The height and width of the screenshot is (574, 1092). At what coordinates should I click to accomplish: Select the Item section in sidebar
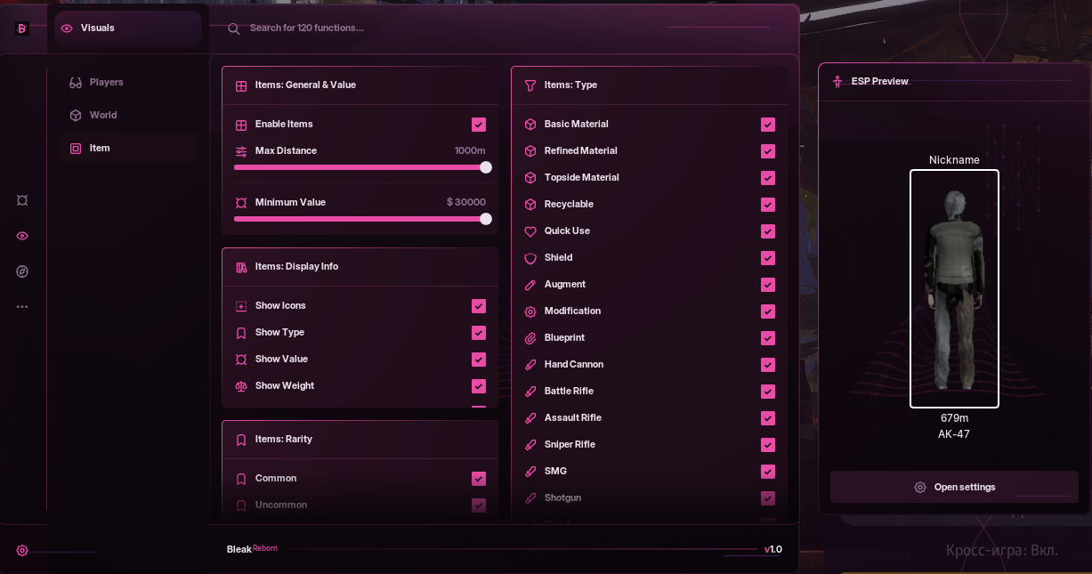(x=100, y=148)
